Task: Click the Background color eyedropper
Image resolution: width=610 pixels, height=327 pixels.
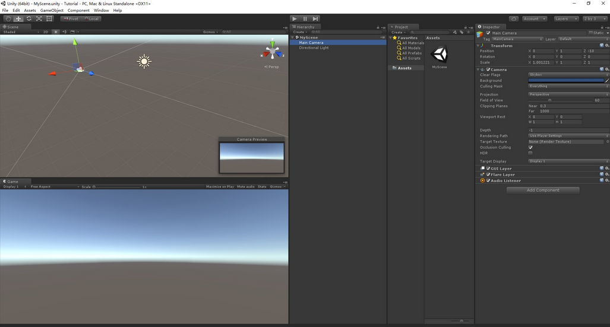Action: pos(607,81)
